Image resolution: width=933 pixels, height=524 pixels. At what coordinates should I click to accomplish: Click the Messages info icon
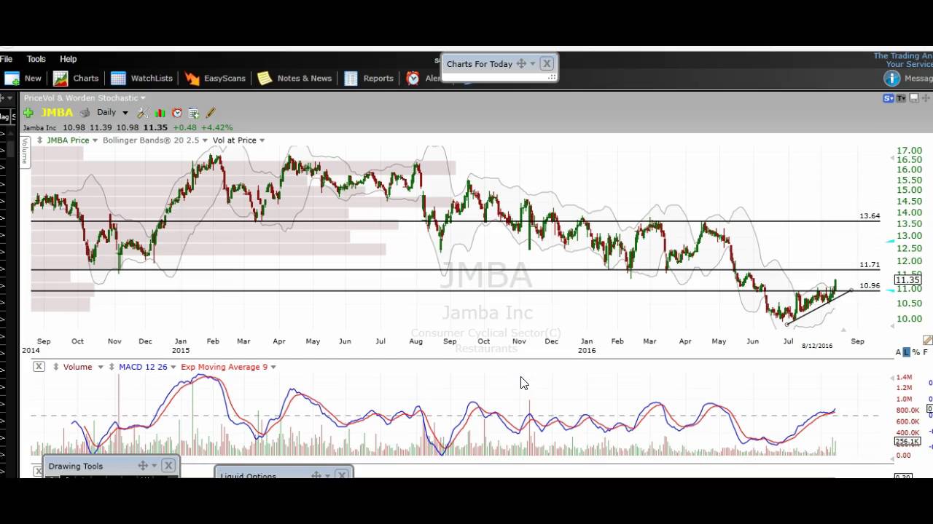point(891,78)
